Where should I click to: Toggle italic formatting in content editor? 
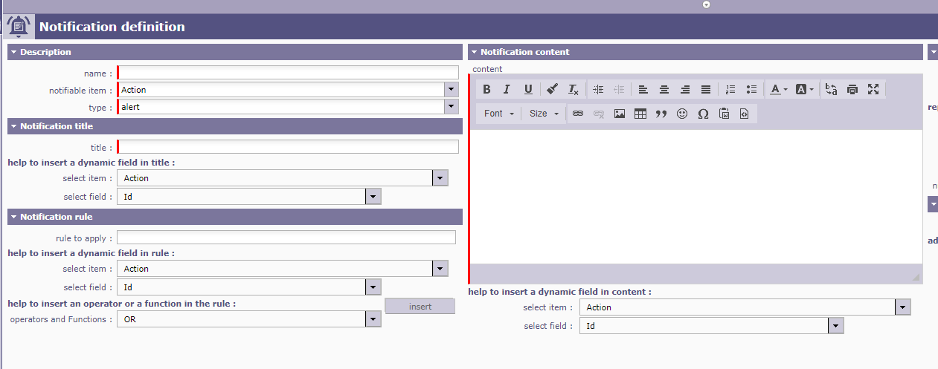tap(507, 89)
